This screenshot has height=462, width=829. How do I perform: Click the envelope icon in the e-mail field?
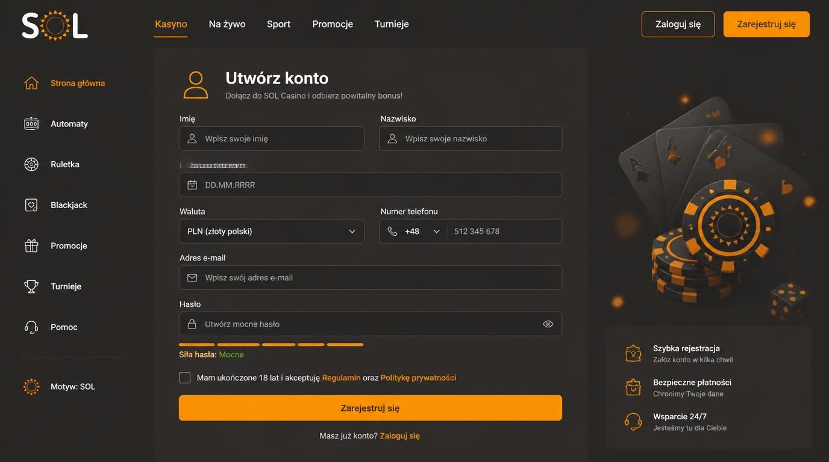[x=192, y=278]
